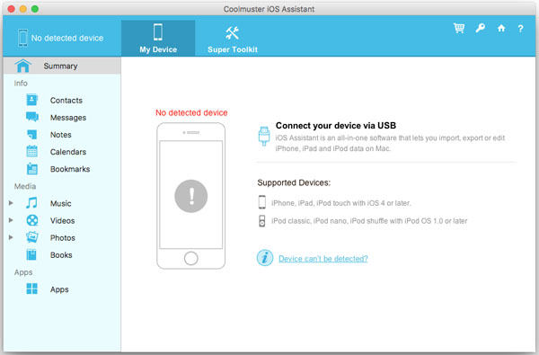539x355 pixels.
Task: Select the Contacts sidebar icon
Action: [x=32, y=100]
